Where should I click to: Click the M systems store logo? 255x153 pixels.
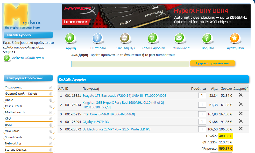click(x=22, y=16)
